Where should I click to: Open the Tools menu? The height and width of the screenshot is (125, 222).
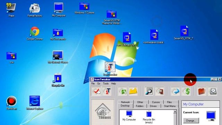click(x=105, y=84)
